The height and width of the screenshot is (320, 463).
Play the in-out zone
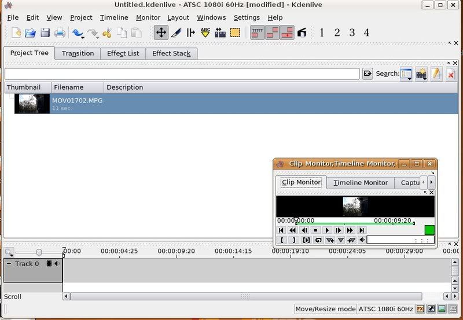click(x=306, y=240)
